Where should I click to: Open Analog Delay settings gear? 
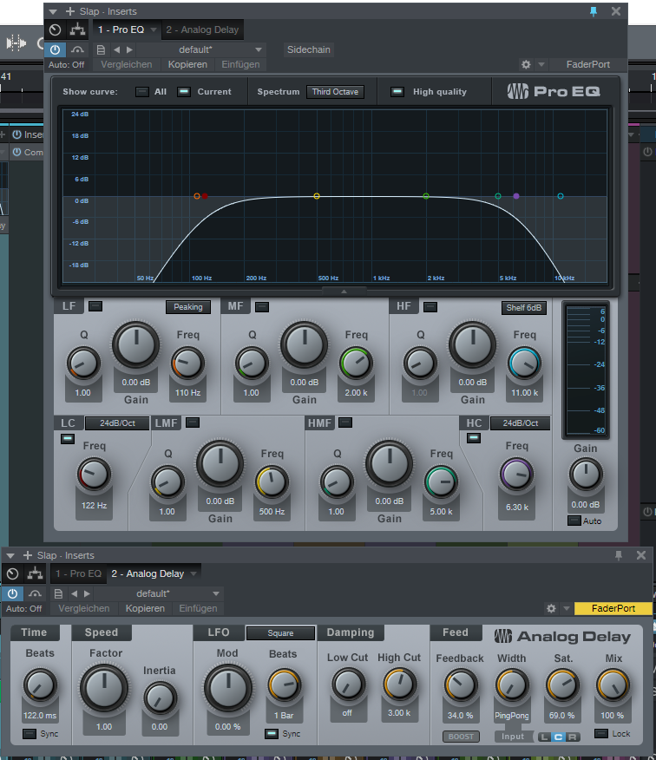551,608
